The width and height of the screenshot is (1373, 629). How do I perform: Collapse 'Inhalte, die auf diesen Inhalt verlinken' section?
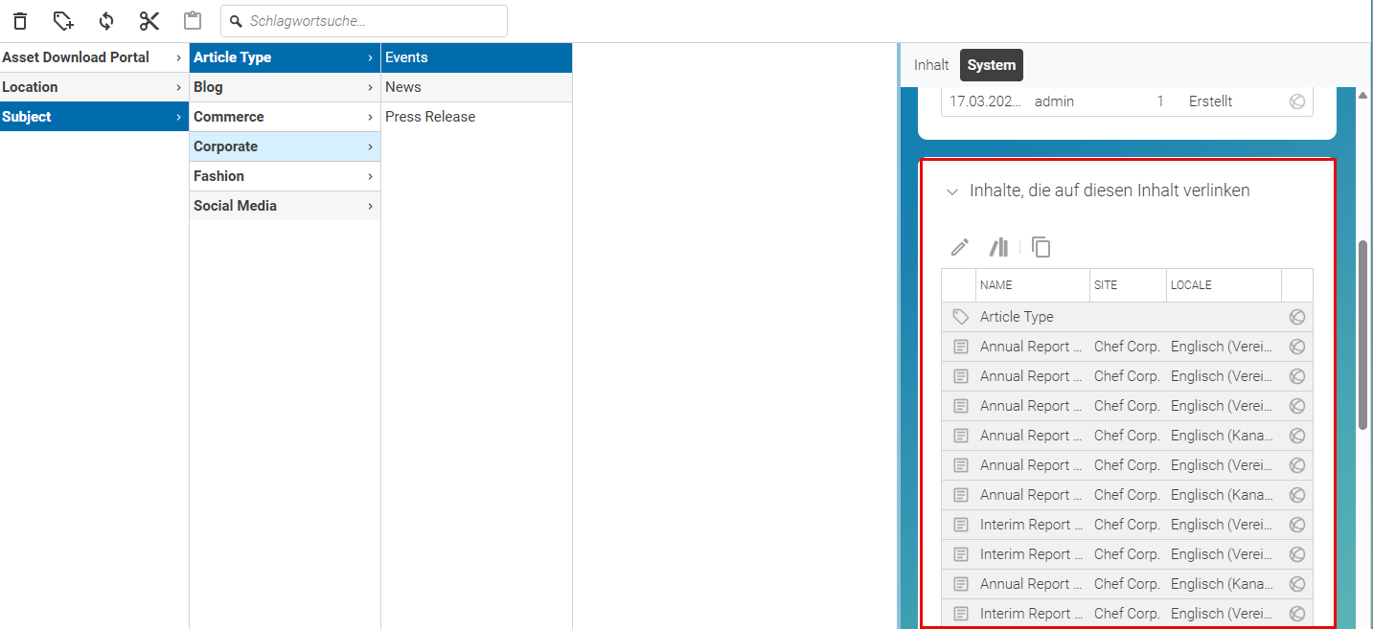[x=951, y=191]
